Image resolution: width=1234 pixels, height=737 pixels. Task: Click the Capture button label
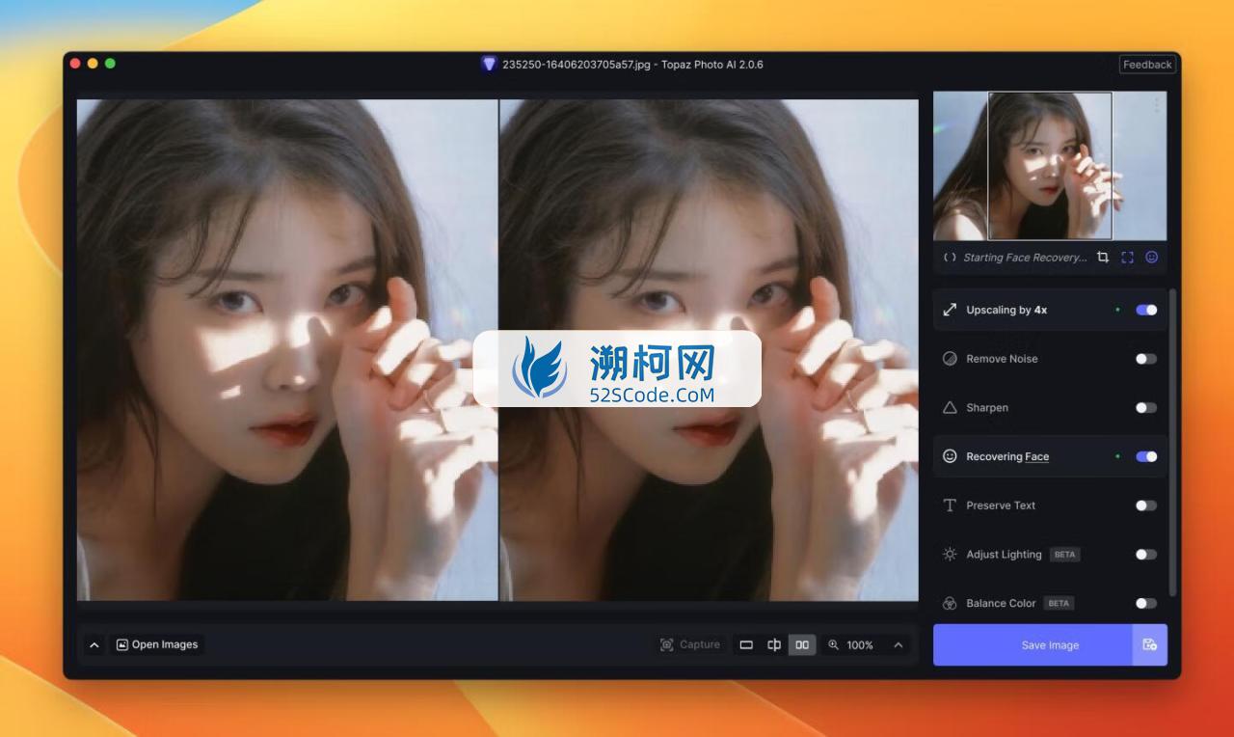(x=700, y=645)
